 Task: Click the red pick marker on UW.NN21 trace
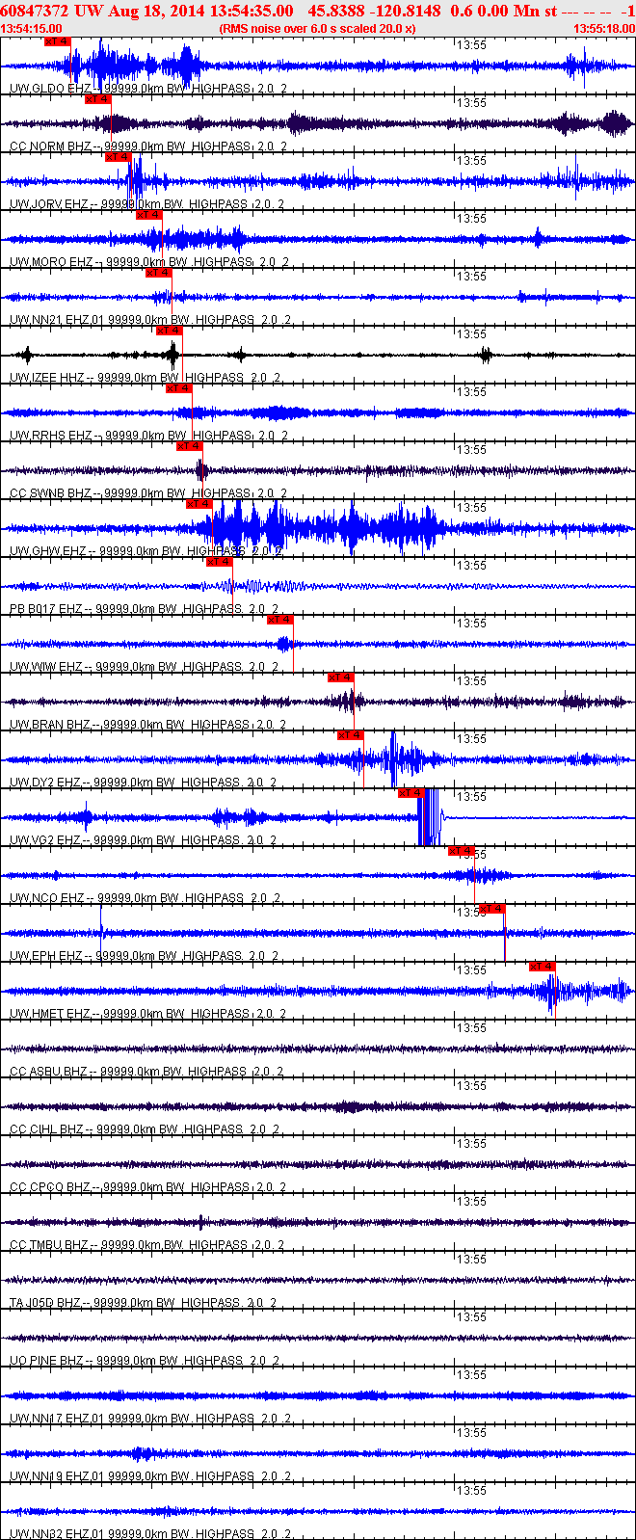point(159,273)
